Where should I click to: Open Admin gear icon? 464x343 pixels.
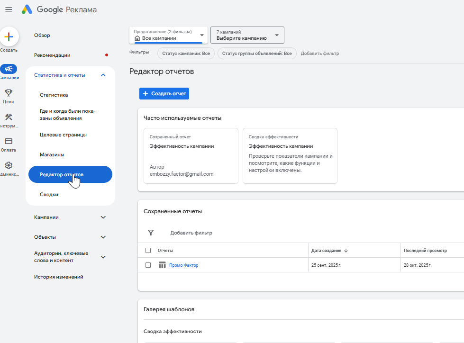pos(9,165)
